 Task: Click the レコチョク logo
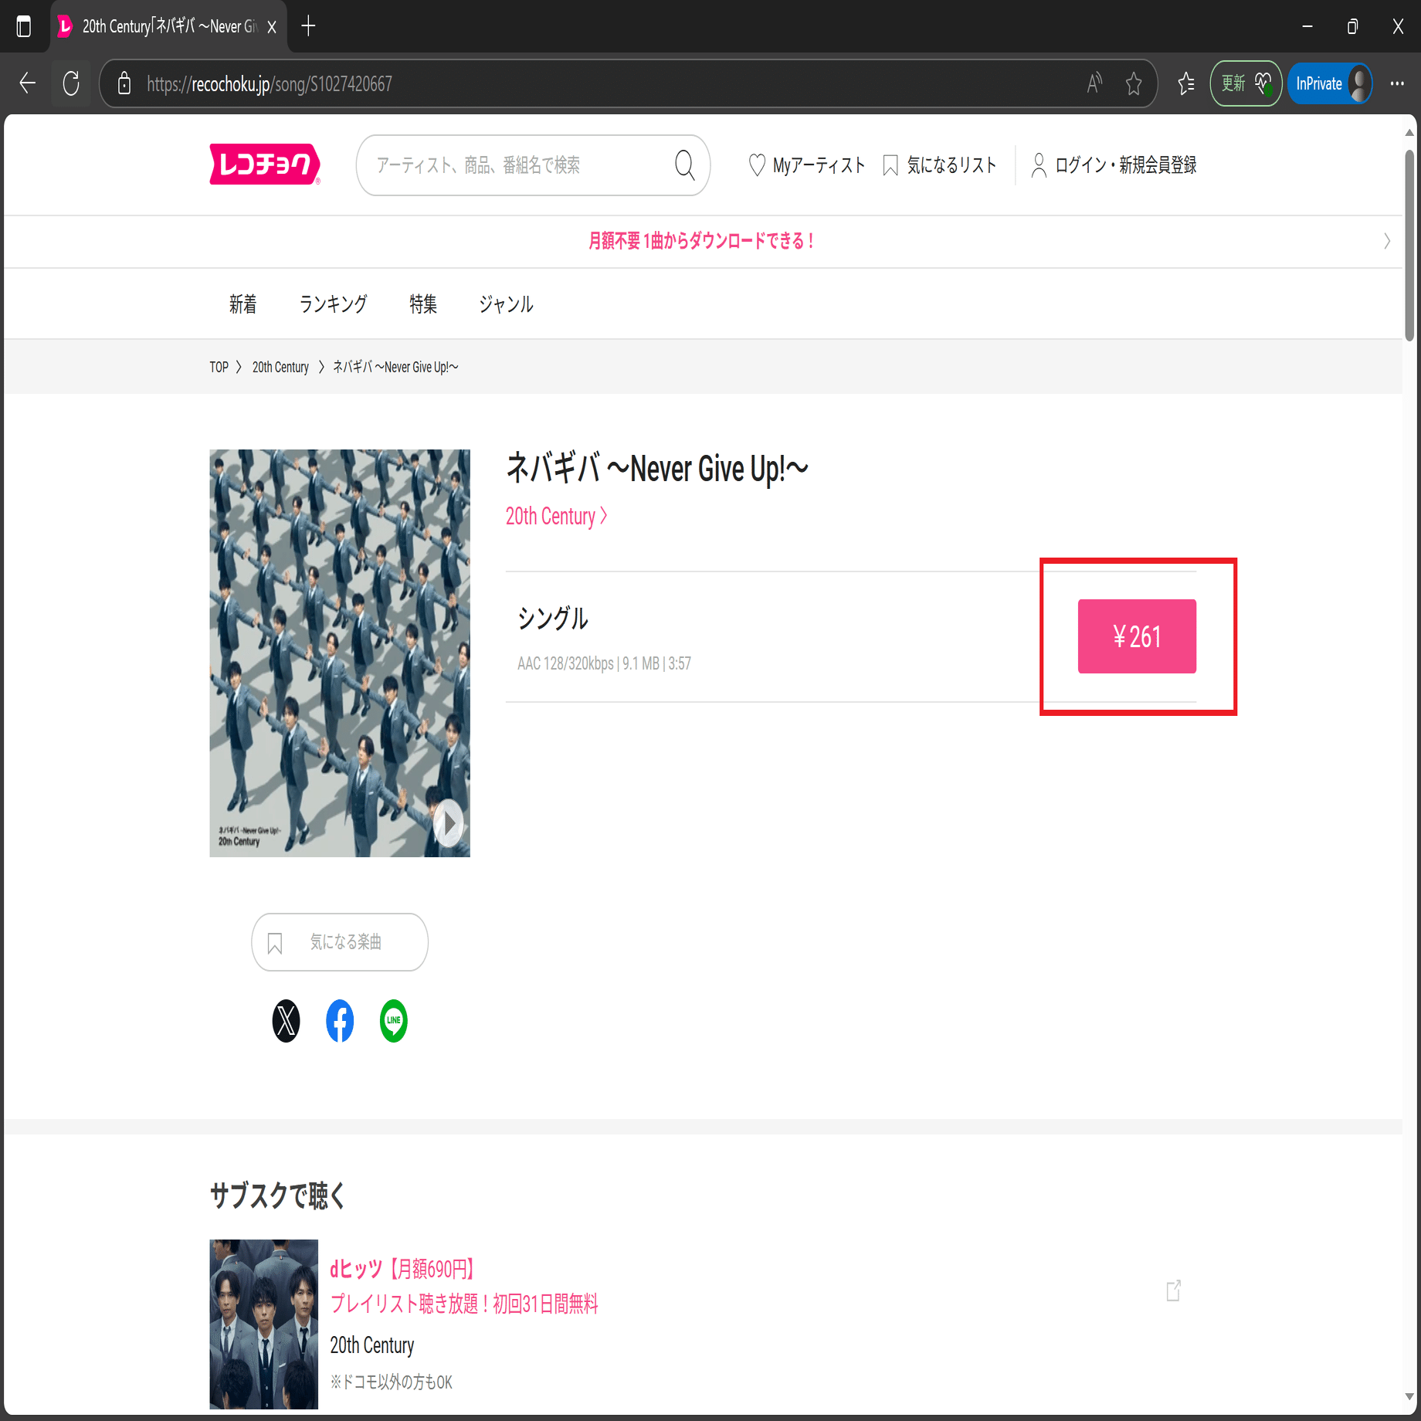pos(264,164)
